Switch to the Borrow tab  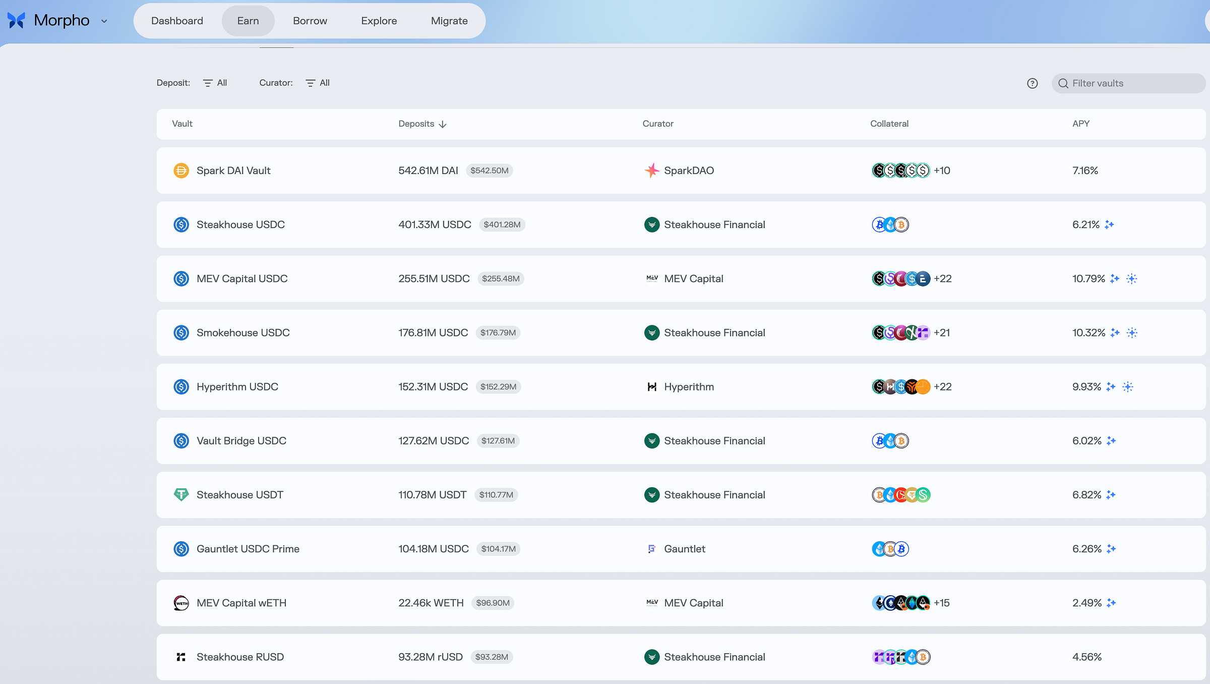pos(310,21)
